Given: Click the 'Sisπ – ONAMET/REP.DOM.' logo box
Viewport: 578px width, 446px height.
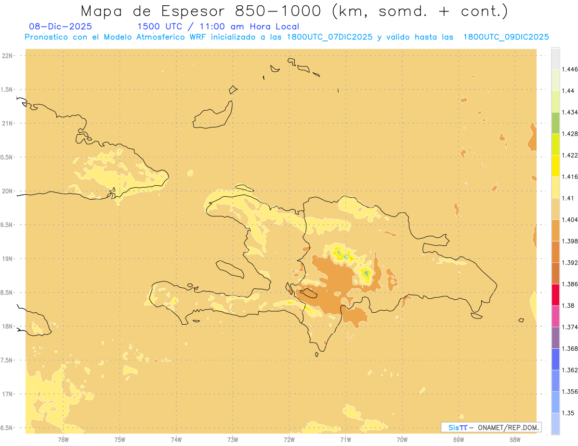Looking at the screenshot, I should click(x=491, y=427).
